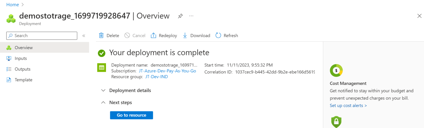Image resolution: width=424 pixels, height=128 pixels.
Task: Open the JT-Azure-Dev-Pay-As-You-Go subscription link
Action: 167,71
